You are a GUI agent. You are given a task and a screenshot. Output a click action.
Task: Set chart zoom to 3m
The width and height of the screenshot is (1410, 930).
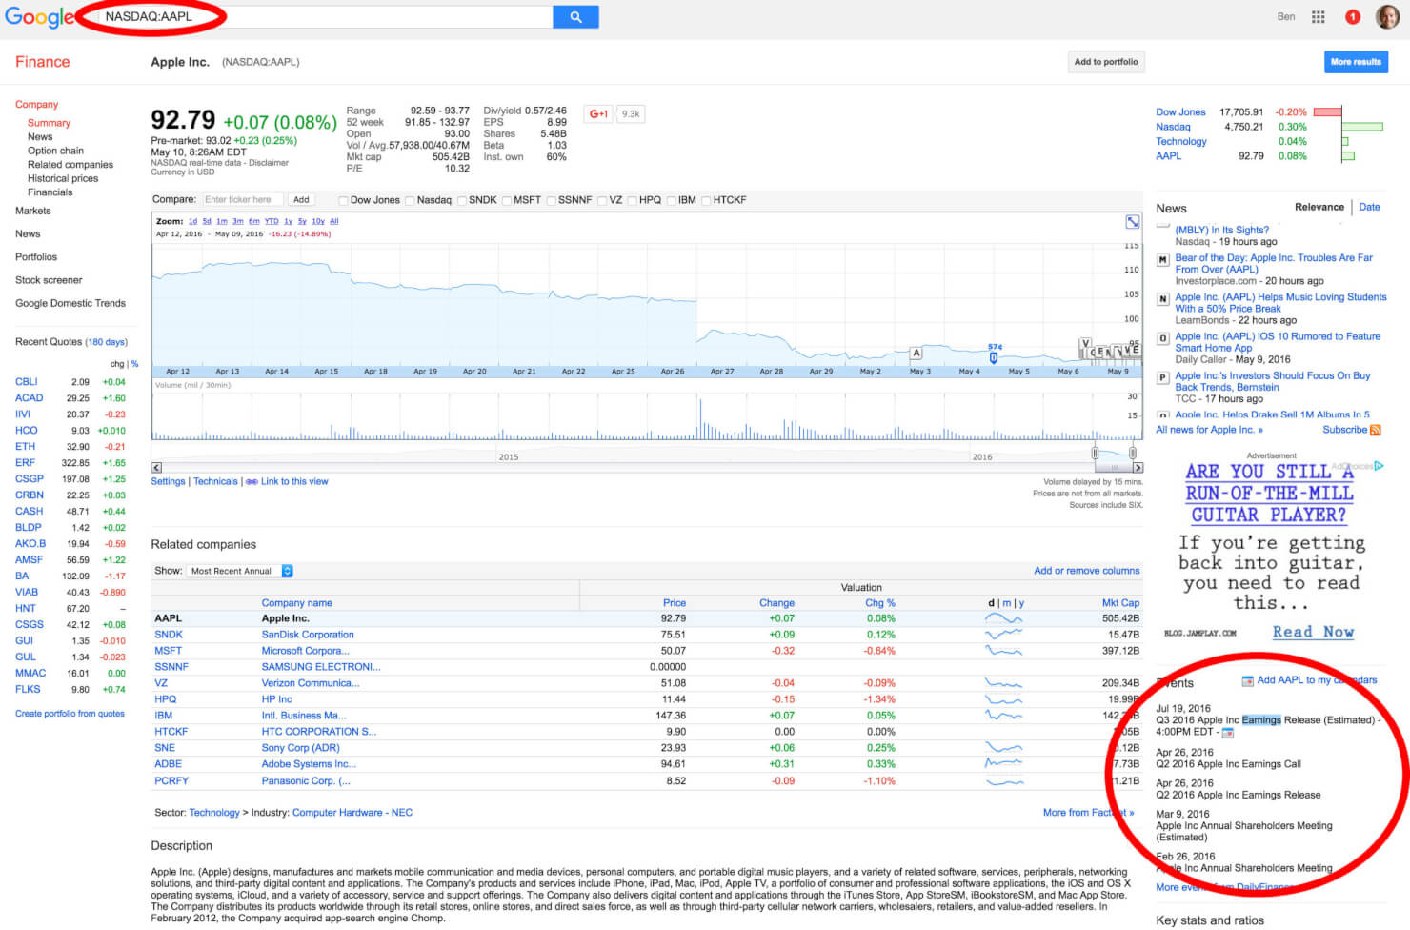pos(238,221)
